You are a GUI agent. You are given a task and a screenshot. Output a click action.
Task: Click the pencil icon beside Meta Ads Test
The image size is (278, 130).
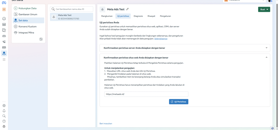pyautogui.click(x=128, y=9)
